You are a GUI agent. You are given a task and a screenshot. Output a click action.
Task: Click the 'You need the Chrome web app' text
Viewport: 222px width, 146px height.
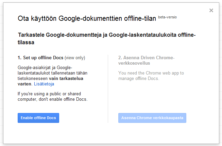click(x=151, y=73)
